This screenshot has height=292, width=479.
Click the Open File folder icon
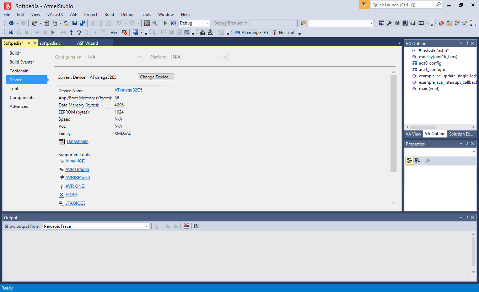point(67,23)
